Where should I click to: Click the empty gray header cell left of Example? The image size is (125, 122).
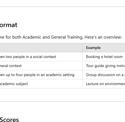click(x=41, y=48)
